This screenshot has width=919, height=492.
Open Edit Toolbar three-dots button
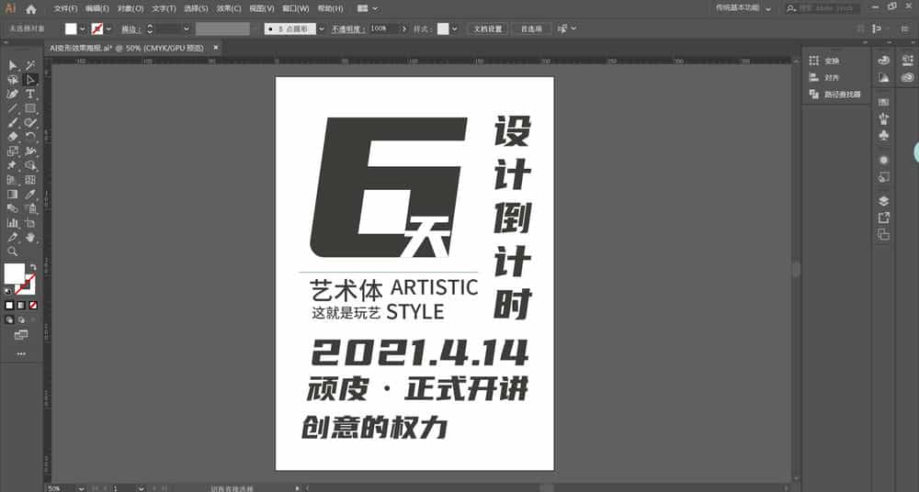21,353
